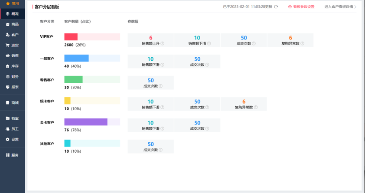The width and height of the screenshot is (365, 193).
Task: Click the 客户分层看板 panel title
Action: pos(47,7)
